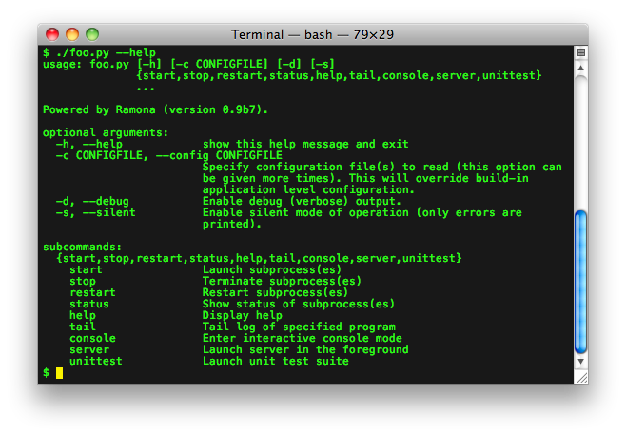This screenshot has width=626, height=436.
Task: Click the yellow minimize window button
Action: 72,34
